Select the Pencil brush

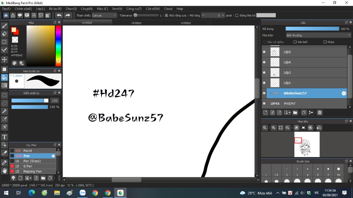coord(33,151)
